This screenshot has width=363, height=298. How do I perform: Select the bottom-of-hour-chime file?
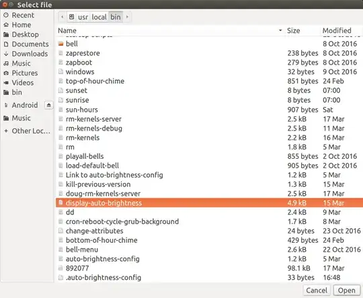click(x=209, y=240)
